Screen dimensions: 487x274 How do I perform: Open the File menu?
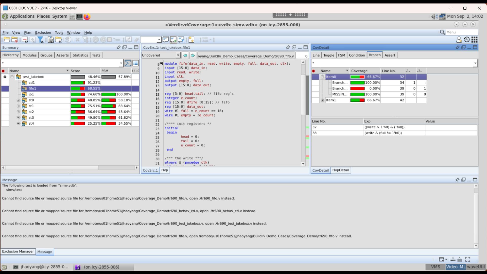[5, 32]
